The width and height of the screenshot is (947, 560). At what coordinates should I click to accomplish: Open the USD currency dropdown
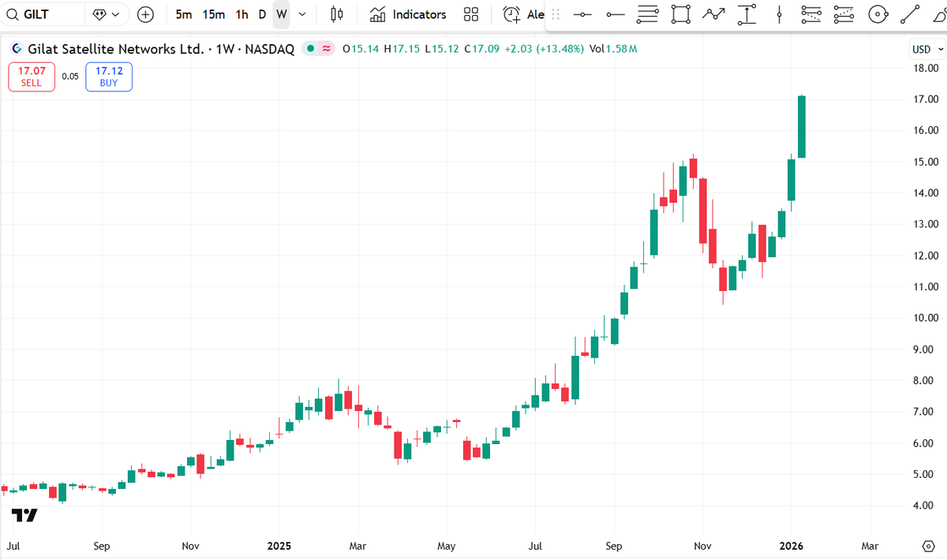click(926, 49)
